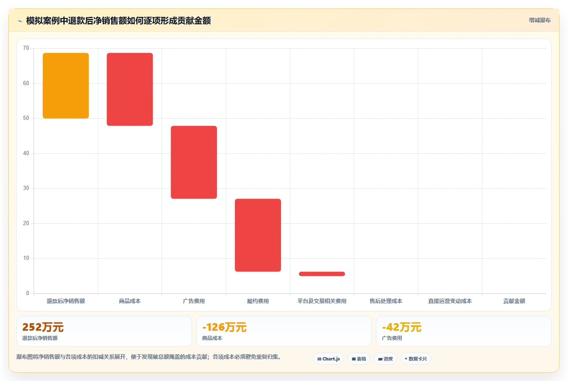The image size is (568, 381).
Task: Click the y-axis value 30
Action: click(26, 188)
